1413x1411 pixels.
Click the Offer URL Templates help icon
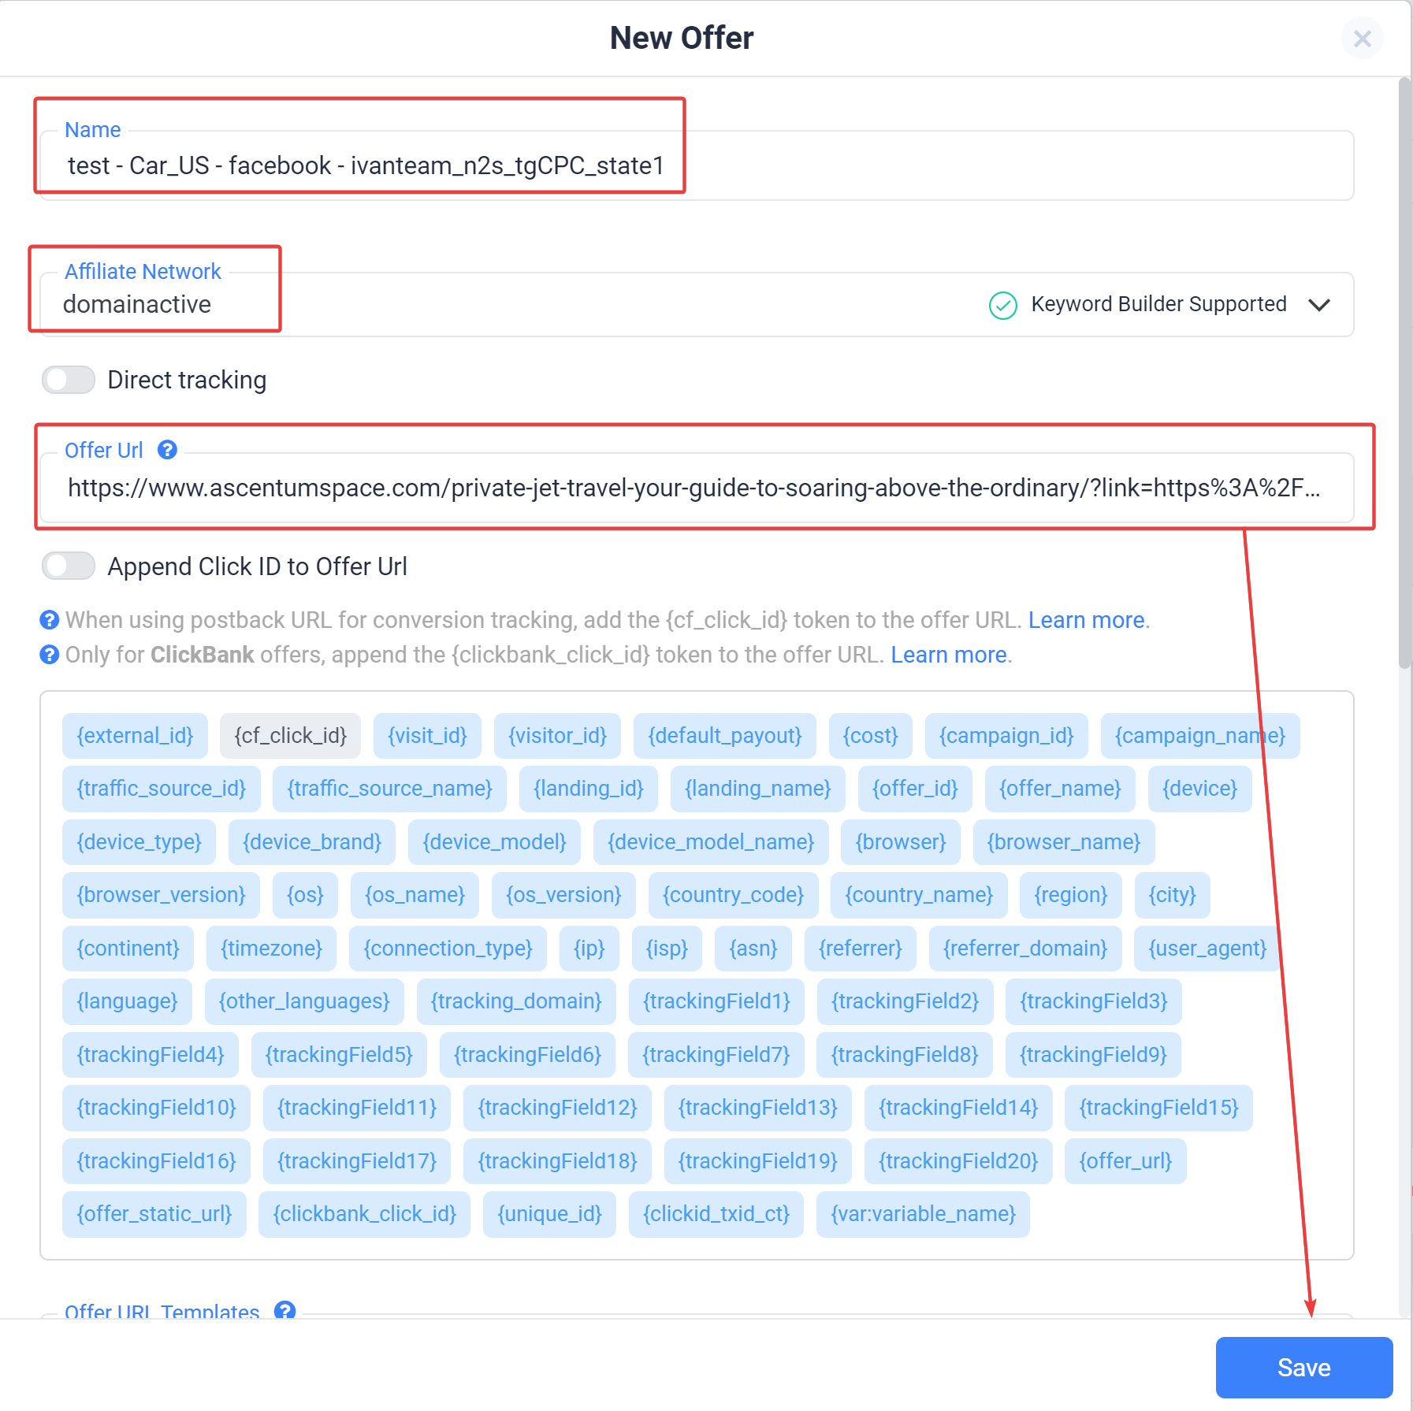click(284, 1309)
